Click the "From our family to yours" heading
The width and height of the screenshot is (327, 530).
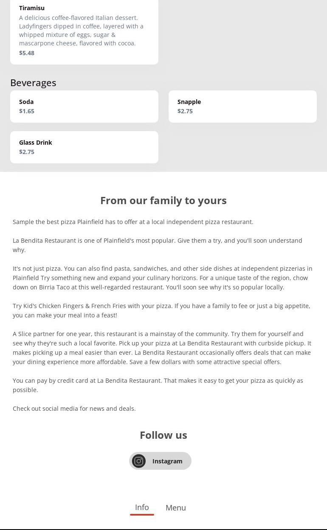click(x=163, y=200)
